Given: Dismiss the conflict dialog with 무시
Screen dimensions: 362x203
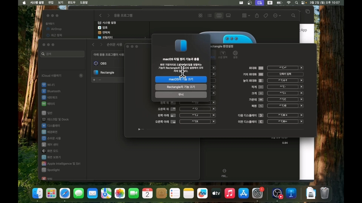Looking at the screenshot, I should click(x=181, y=95).
